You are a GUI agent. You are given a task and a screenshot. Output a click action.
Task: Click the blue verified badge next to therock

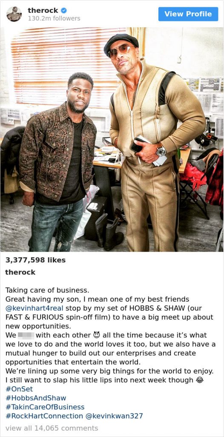(x=64, y=11)
